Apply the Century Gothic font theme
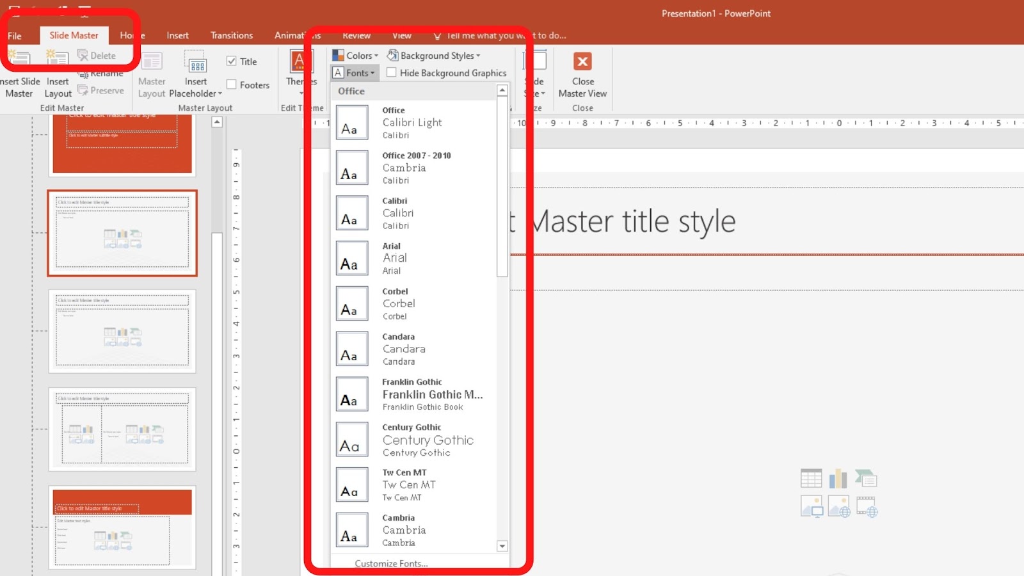1024x576 pixels. coord(415,440)
